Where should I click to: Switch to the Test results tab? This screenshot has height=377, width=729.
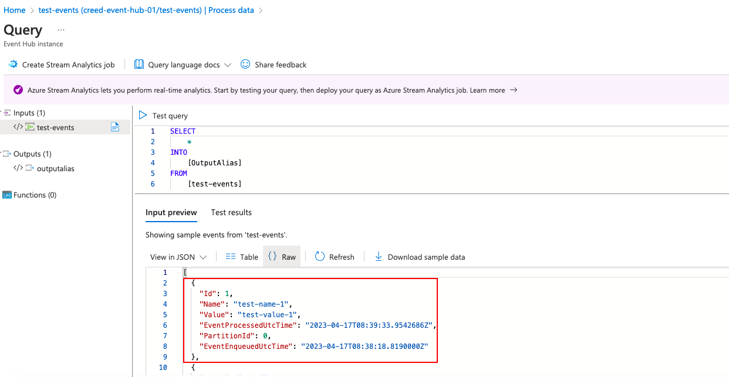point(231,212)
